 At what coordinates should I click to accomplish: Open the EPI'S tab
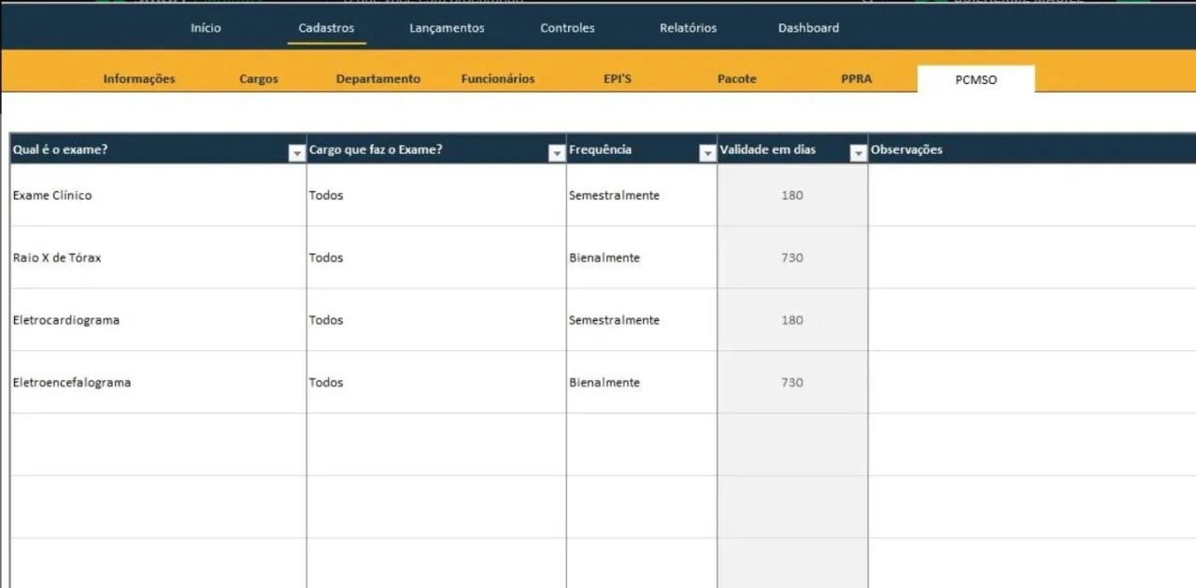(618, 79)
